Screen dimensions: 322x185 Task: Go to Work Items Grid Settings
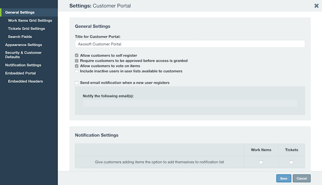tap(30, 21)
